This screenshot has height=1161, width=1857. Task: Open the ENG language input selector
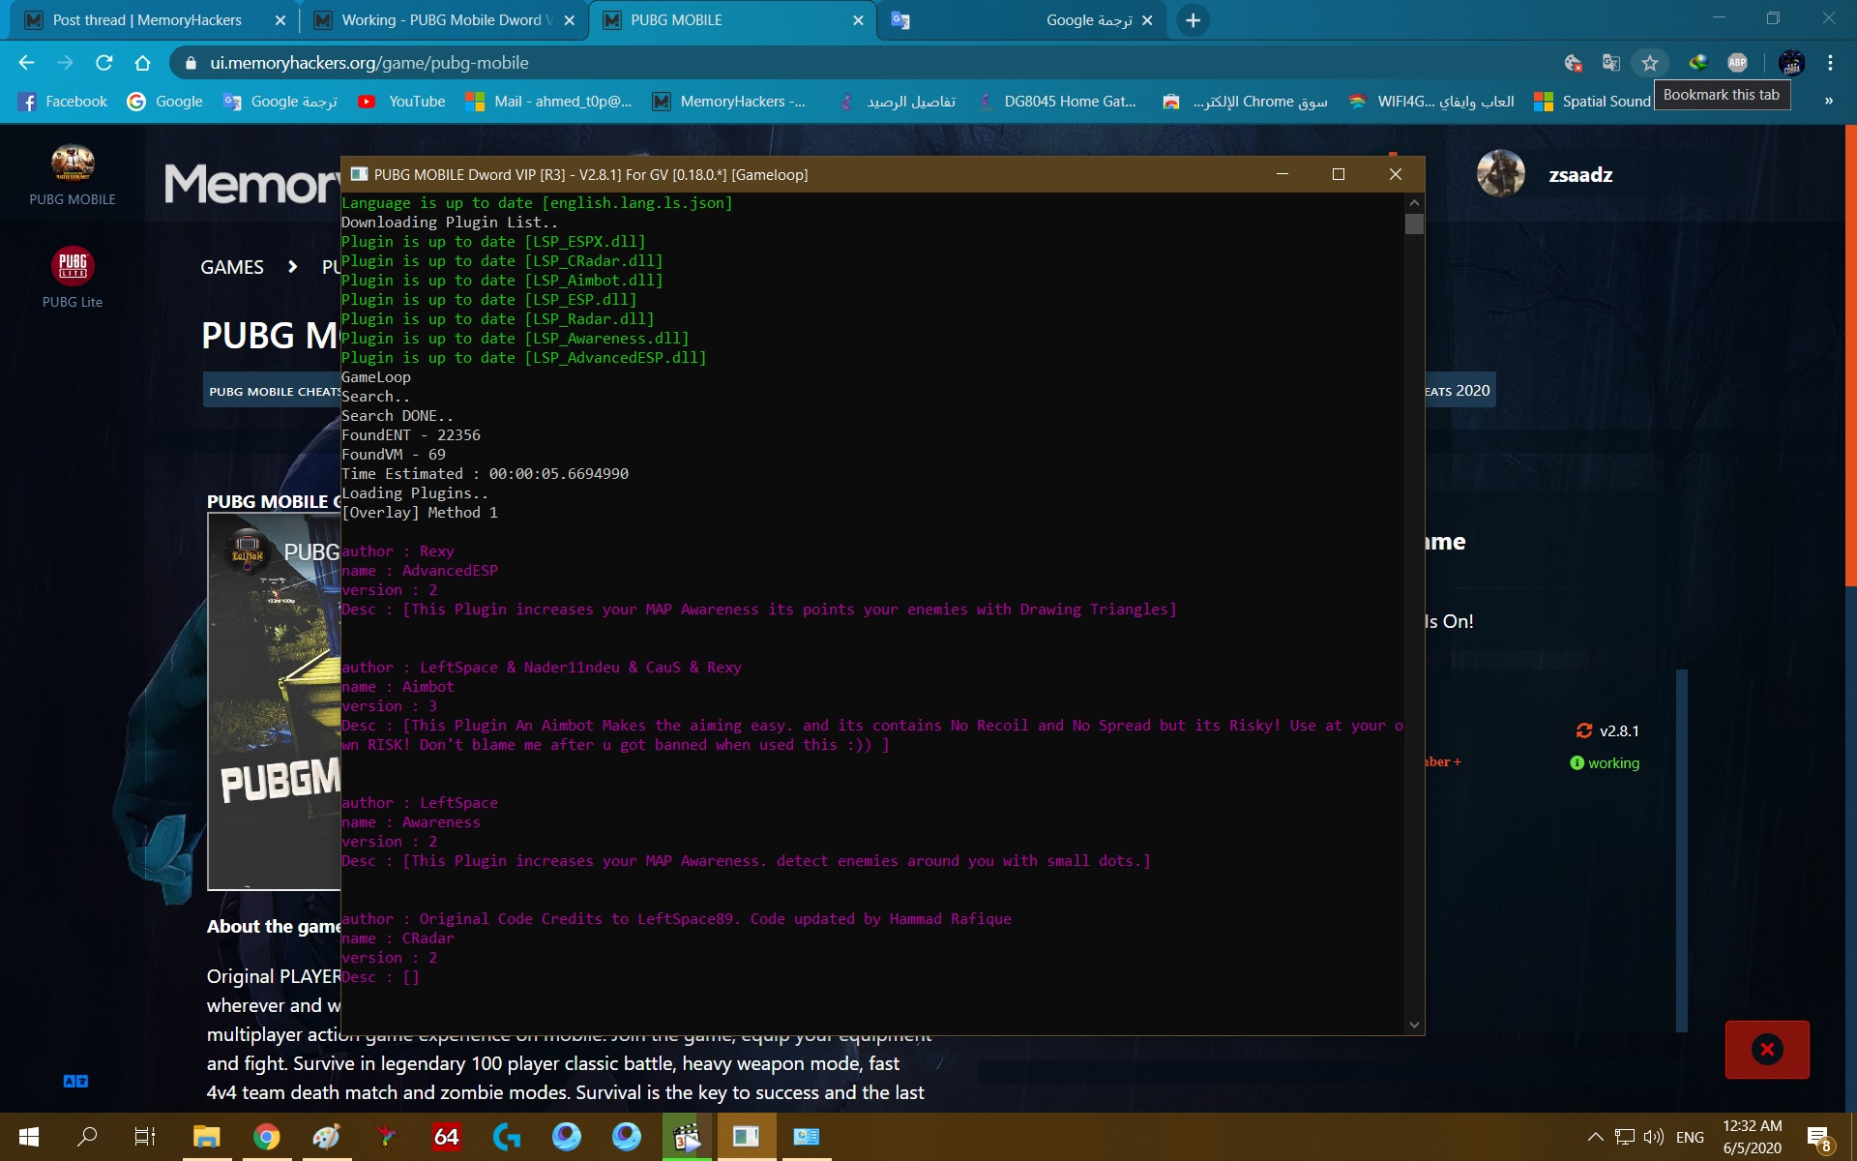click(1690, 1137)
